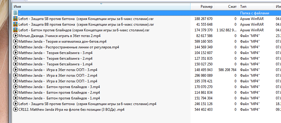Select file name Lefort Защита SB против баттона .mp4
This screenshot has width=281, height=123.
[x=87, y=104]
